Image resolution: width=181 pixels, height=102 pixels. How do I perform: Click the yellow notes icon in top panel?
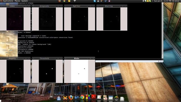[69, 1]
